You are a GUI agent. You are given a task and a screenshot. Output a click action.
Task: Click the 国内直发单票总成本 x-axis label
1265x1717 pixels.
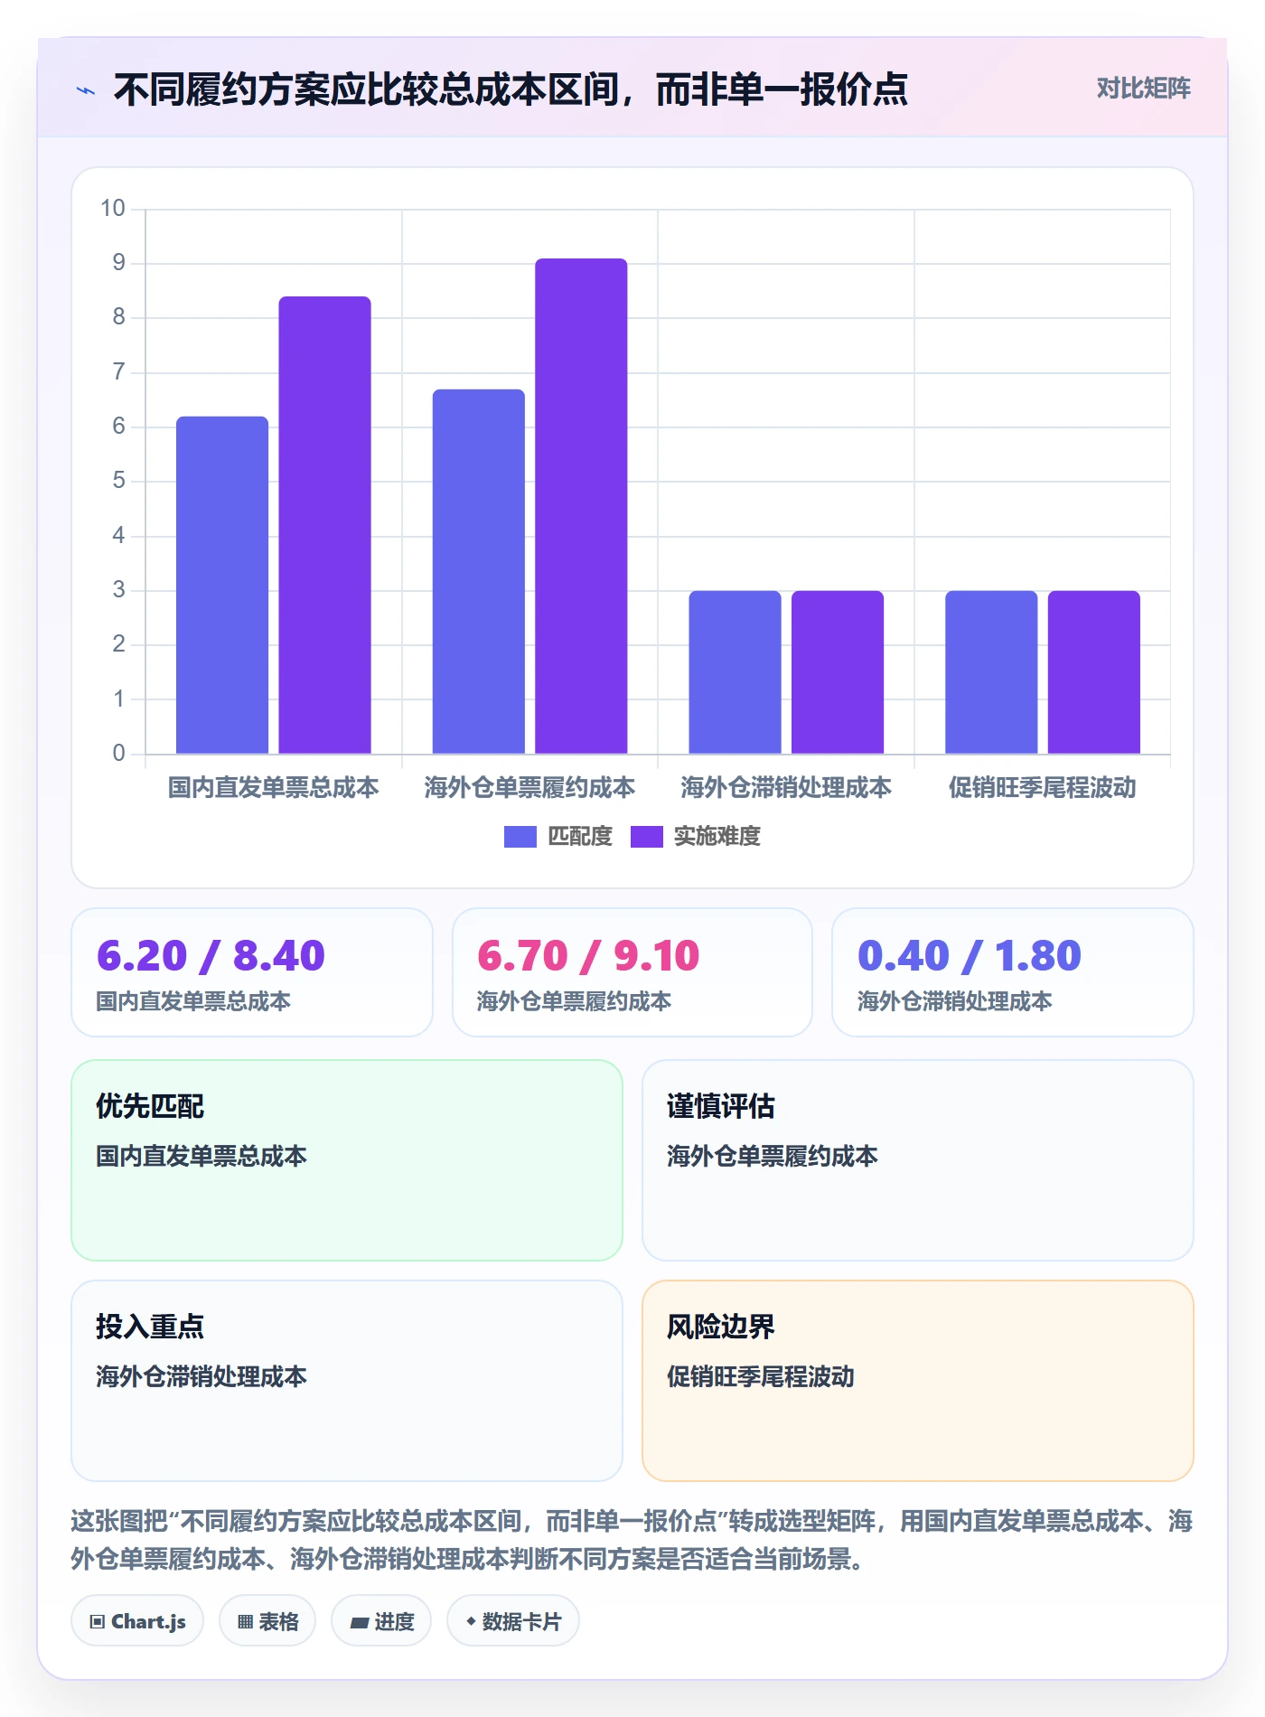[273, 787]
